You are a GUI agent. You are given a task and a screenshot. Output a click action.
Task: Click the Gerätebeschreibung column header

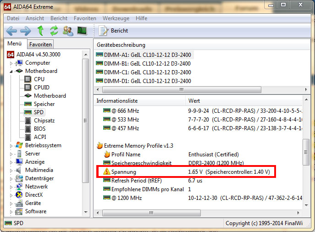pyautogui.click(x=202, y=45)
